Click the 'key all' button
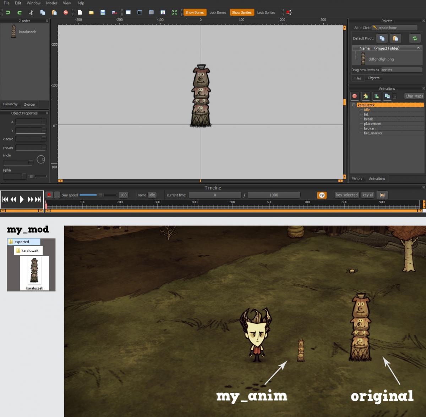 368,195
